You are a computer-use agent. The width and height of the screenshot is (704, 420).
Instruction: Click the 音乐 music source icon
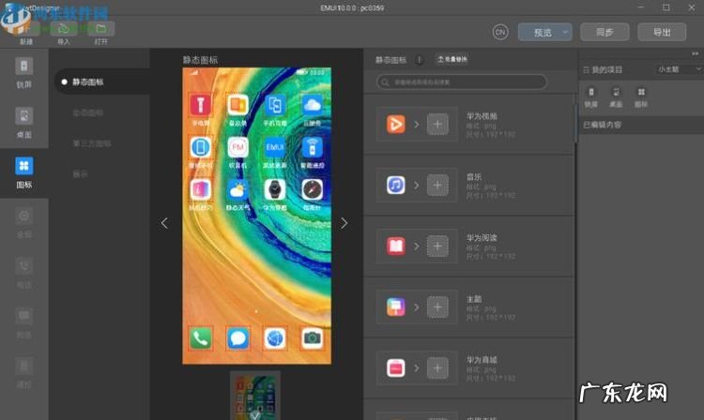[x=395, y=185]
